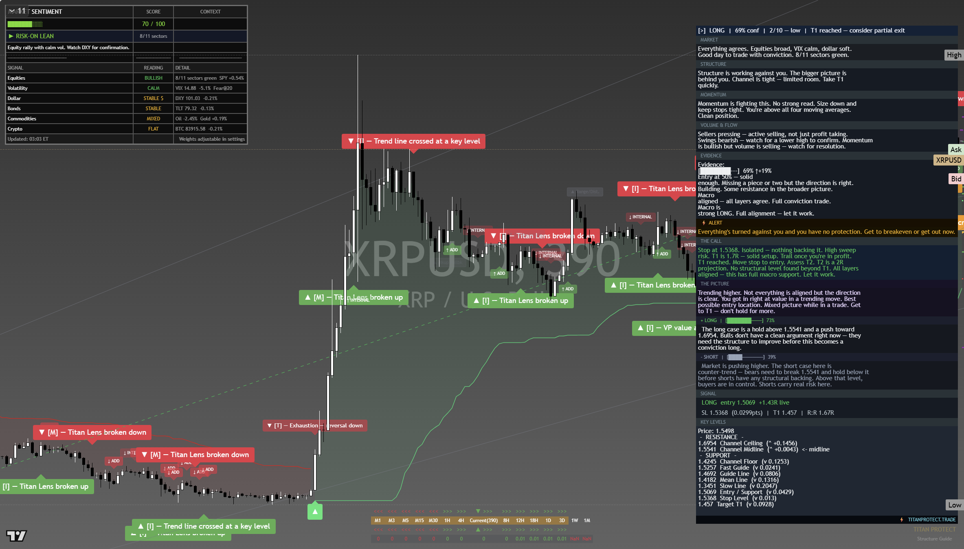This screenshot has width=964, height=549.
Task: Click the 1.457 Target T1 level
Action: [736, 504]
